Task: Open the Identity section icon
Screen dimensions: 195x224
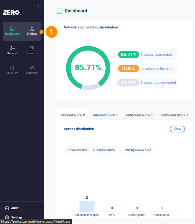Action: pos(32,49)
